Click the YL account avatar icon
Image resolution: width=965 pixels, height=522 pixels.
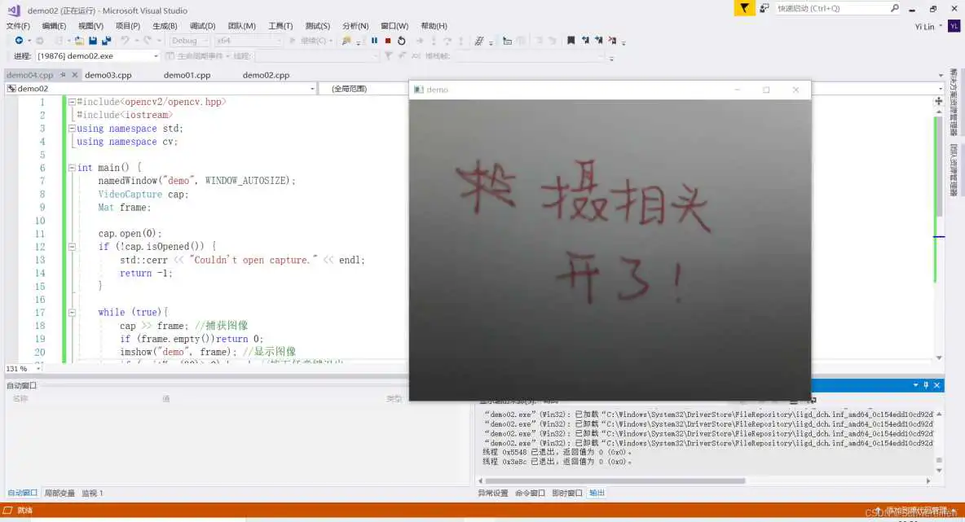pyautogui.click(x=954, y=25)
